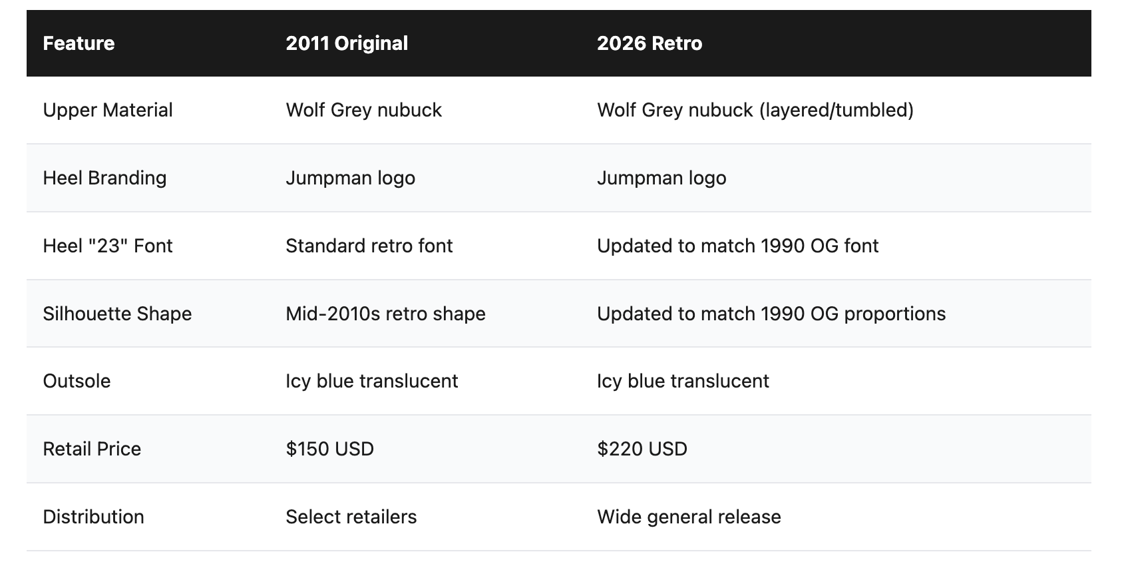
Task: Click the Mid-2010s retro shape cell
Action: tap(385, 314)
